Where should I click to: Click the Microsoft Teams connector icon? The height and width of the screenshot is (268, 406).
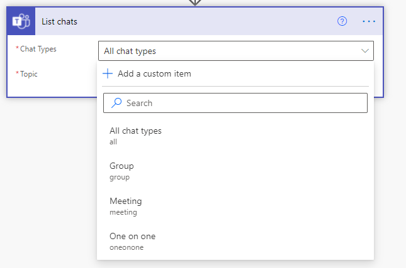[21, 21]
